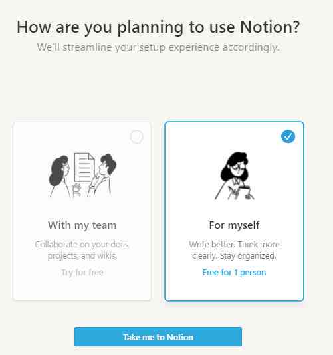
Task: Click the We'll streamline your setup subtitle
Action: tap(158, 48)
